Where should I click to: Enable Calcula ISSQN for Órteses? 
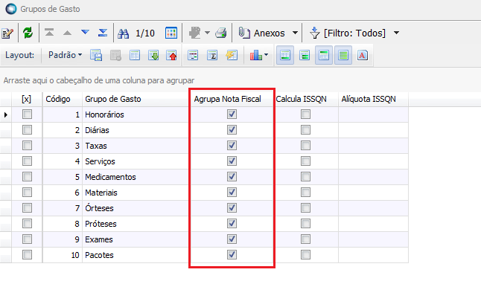(x=305, y=207)
